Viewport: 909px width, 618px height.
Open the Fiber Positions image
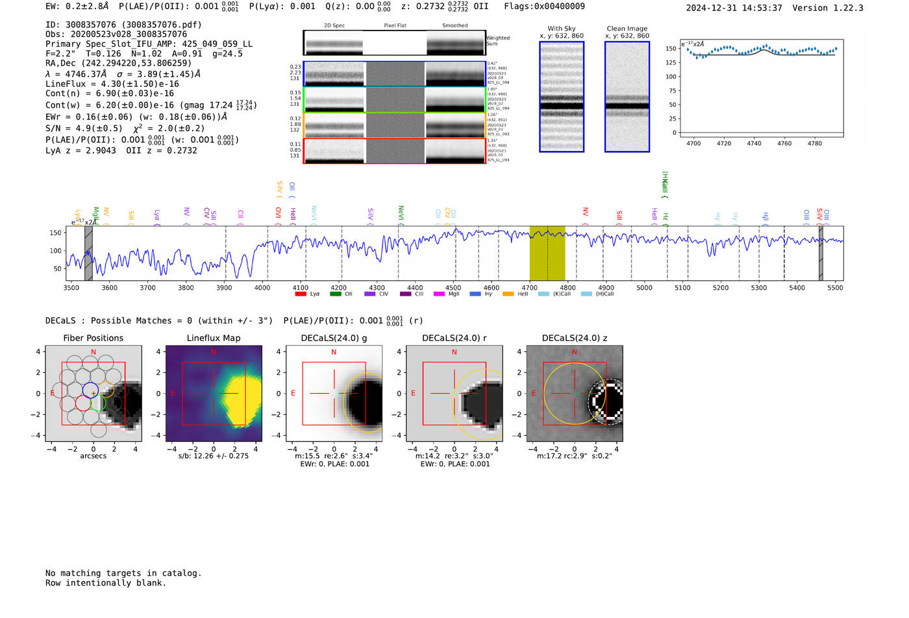93,393
